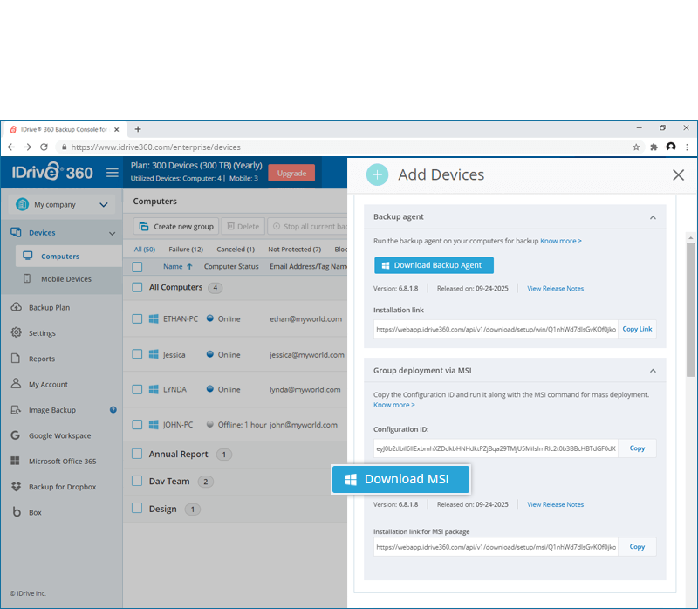This screenshot has width=698, height=609.
Task: Open Microsoft Office 365 backup section
Action: point(62,462)
